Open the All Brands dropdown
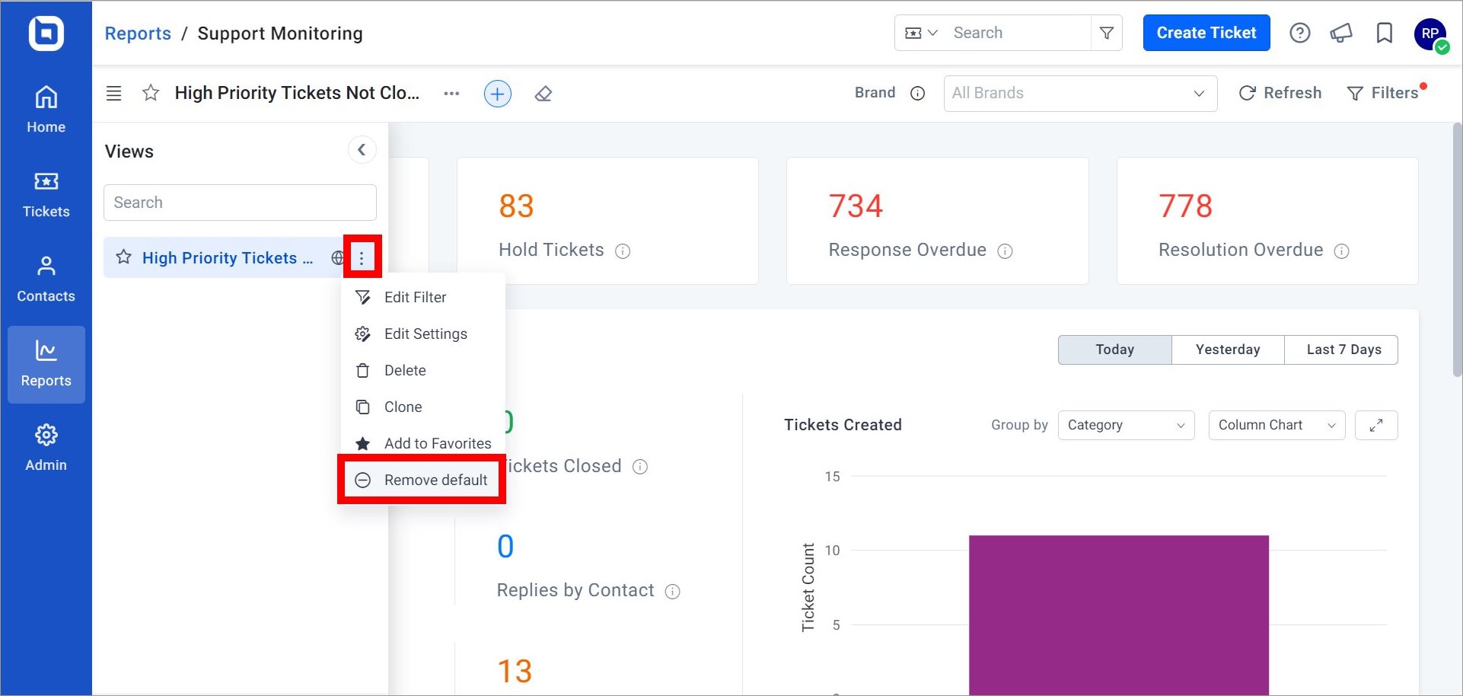This screenshot has width=1463, height=696. (x=1080, y=94)
